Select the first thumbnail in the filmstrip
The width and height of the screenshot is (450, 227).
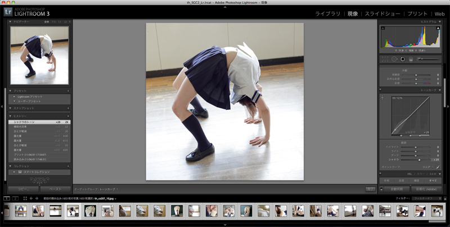tap(20, 211)
